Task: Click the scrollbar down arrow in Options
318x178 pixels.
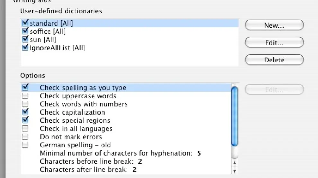Action: point(235,171)
